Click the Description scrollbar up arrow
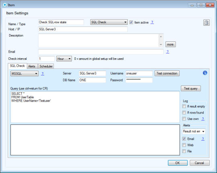 (161, 37)
